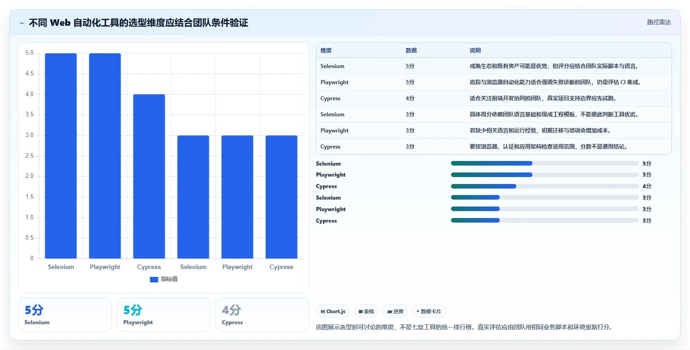Click the 数据 column header
Image resolution: width=690 pixels, height=350 pixels.
click(x=411, y=51)
